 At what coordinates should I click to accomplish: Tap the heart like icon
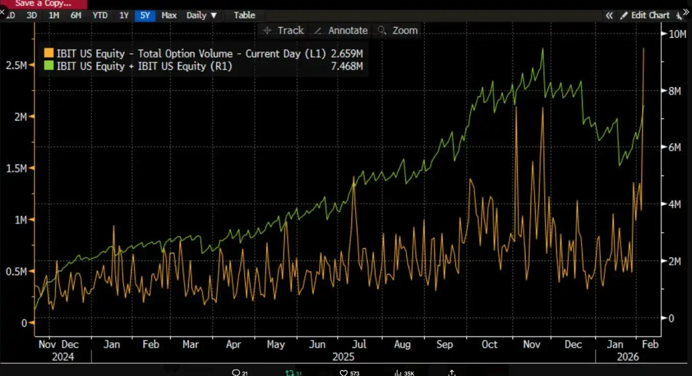point(345,372)
